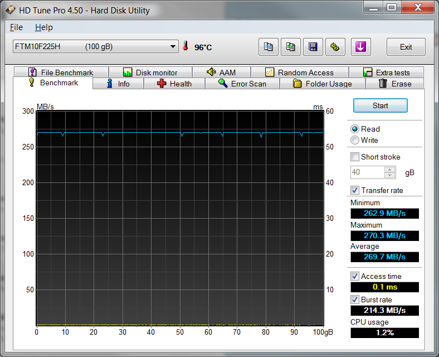Open options with the wrench icon
439x357 pixels.
point(335,47)
